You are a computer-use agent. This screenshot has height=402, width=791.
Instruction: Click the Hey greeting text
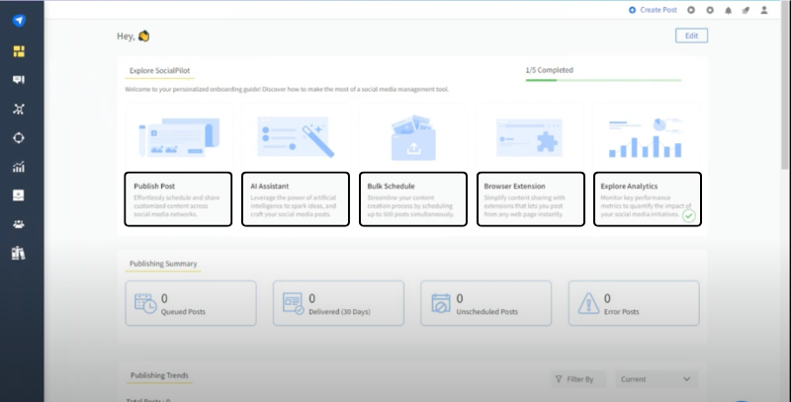pyautogui.click(x=133, y=37)
